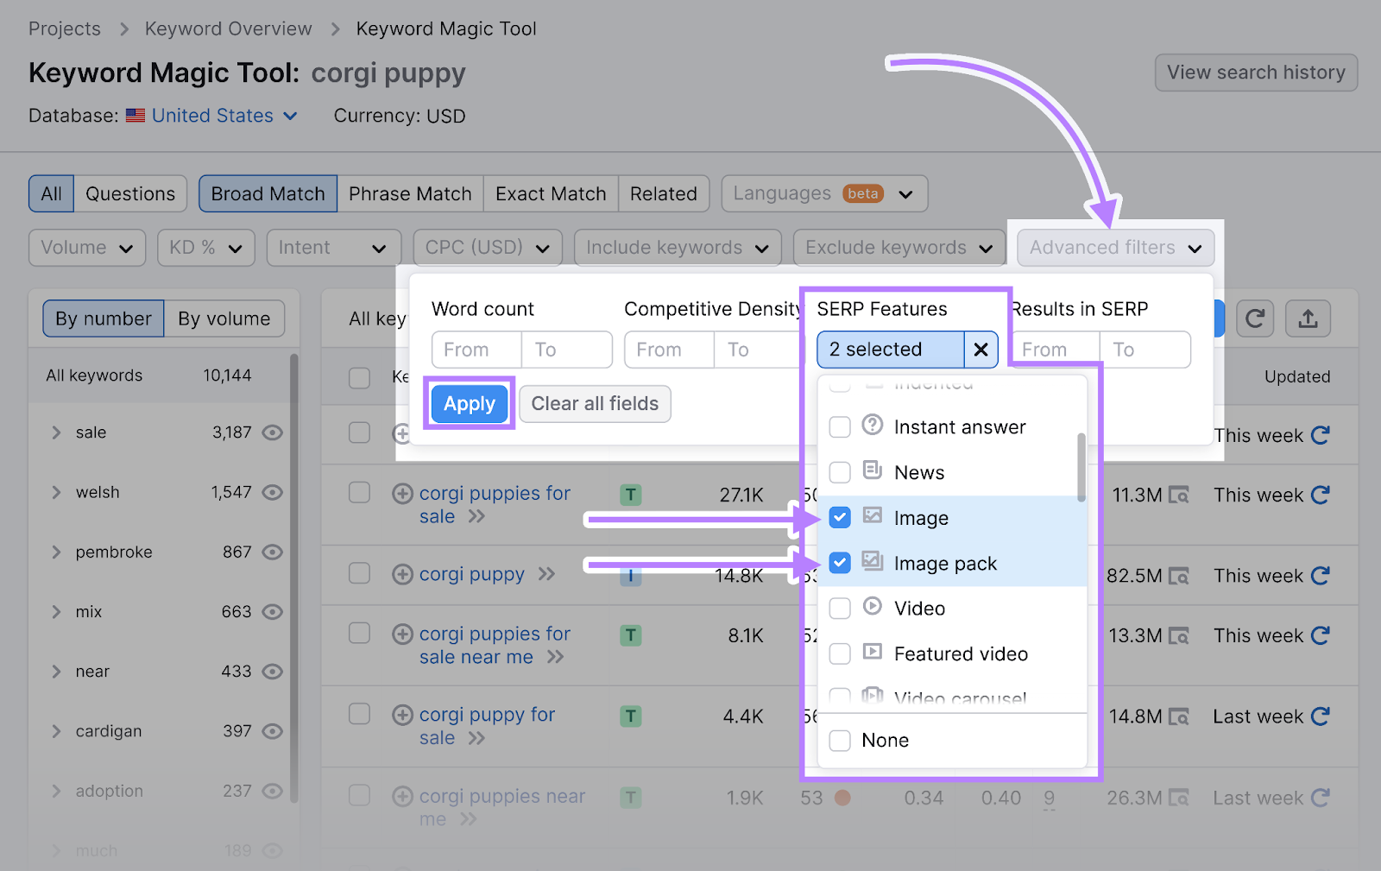Image resolution: width=1381 pixels, height=871 pixels.
Task: Uncheck the Image SERP feature
Action: (x=840, y=518)
